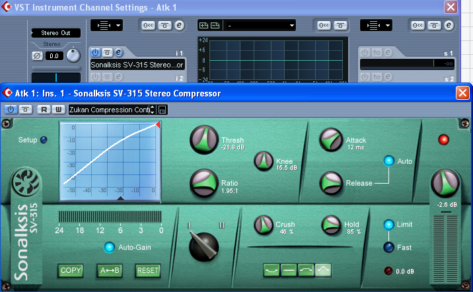Image resolution: width=473 pixels, height=292 pixels.
Task: Click the COPY button
Action: point(71,270)
